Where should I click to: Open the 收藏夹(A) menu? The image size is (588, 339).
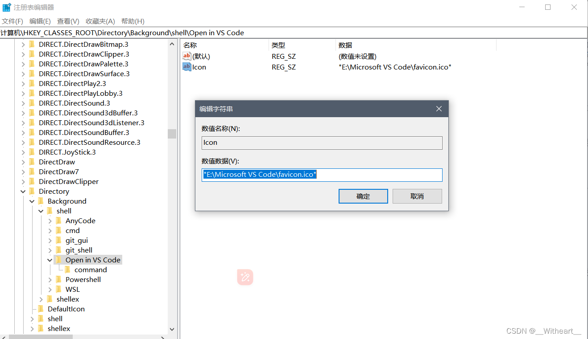point(100,21)
